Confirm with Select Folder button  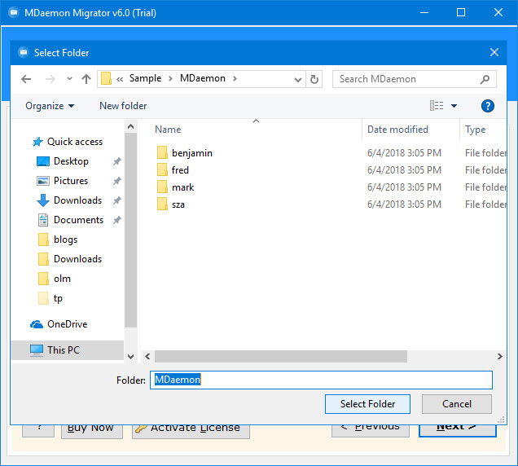click(x=367, y=404)
